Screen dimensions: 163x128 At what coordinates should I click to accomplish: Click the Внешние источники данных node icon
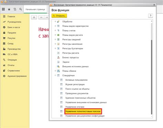(58, 66)
